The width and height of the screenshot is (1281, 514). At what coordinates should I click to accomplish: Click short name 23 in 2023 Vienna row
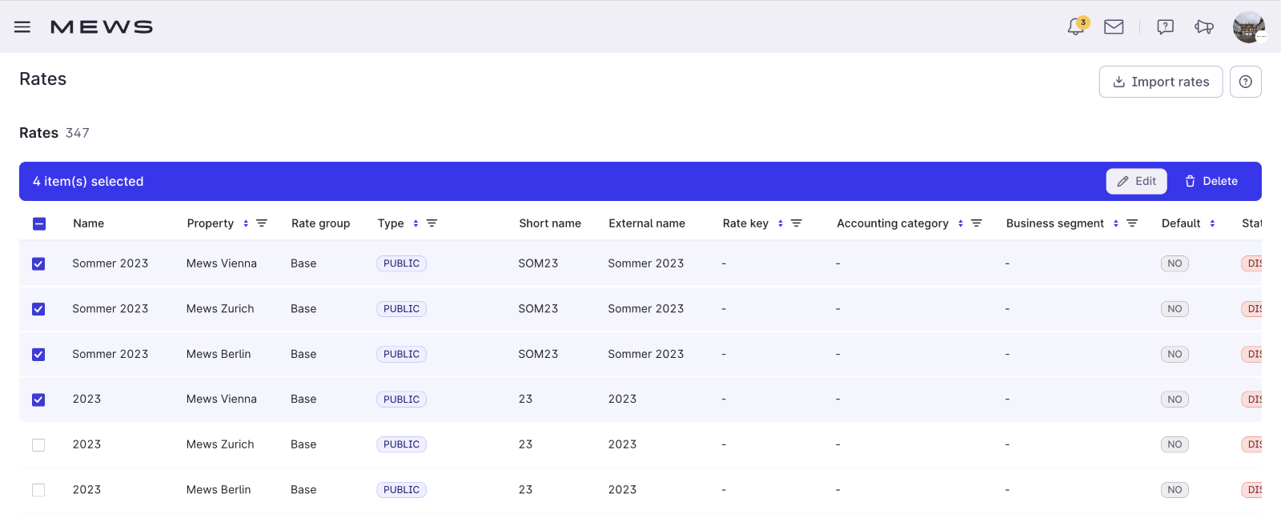coord(525,399)
